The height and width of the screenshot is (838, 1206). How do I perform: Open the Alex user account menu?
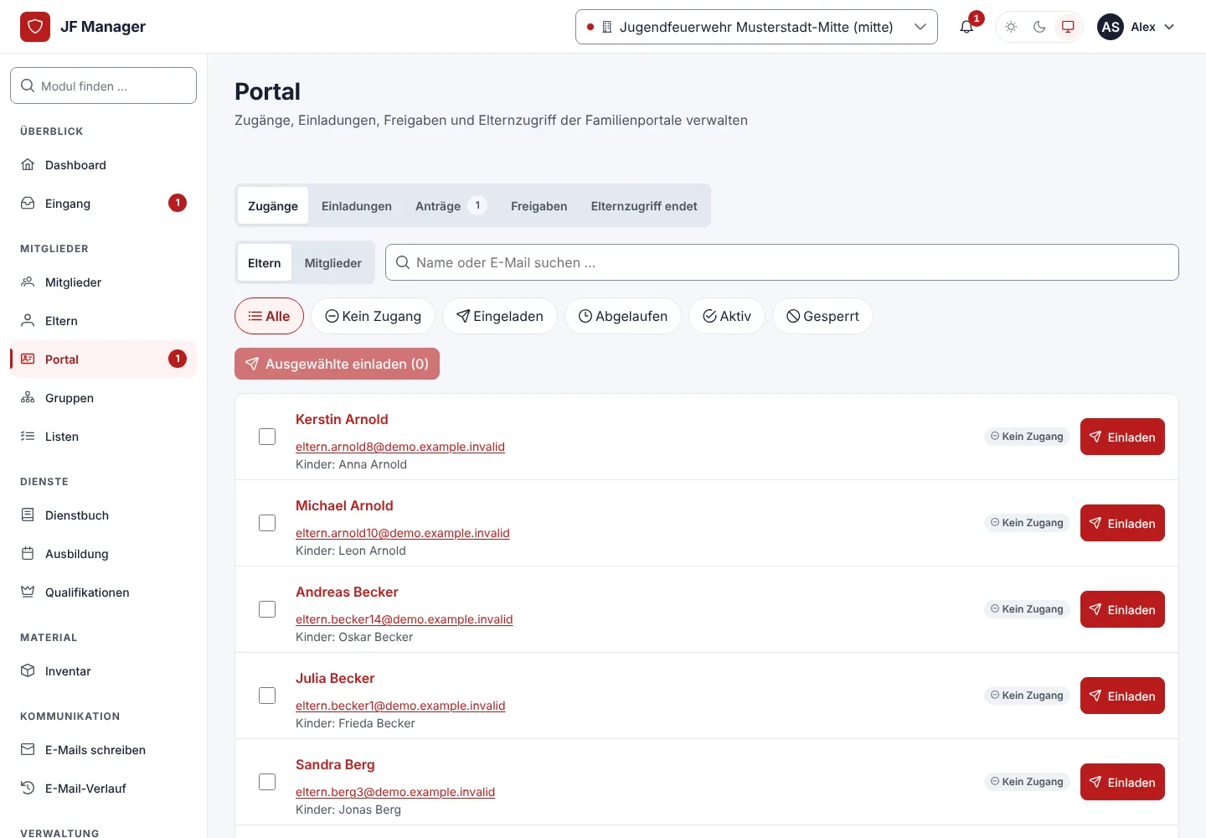point(1136,27)
